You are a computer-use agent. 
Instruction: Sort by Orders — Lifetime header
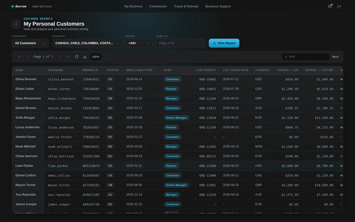pyautogui.click(x=319, y=70)
